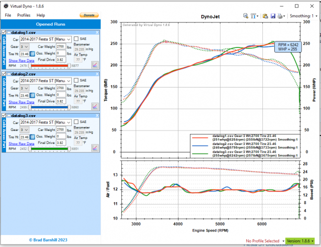Viewport: 321px width, 247px height.
Task: Open the Gear dropdown for datalog2.csv
Action: [25, 88]
